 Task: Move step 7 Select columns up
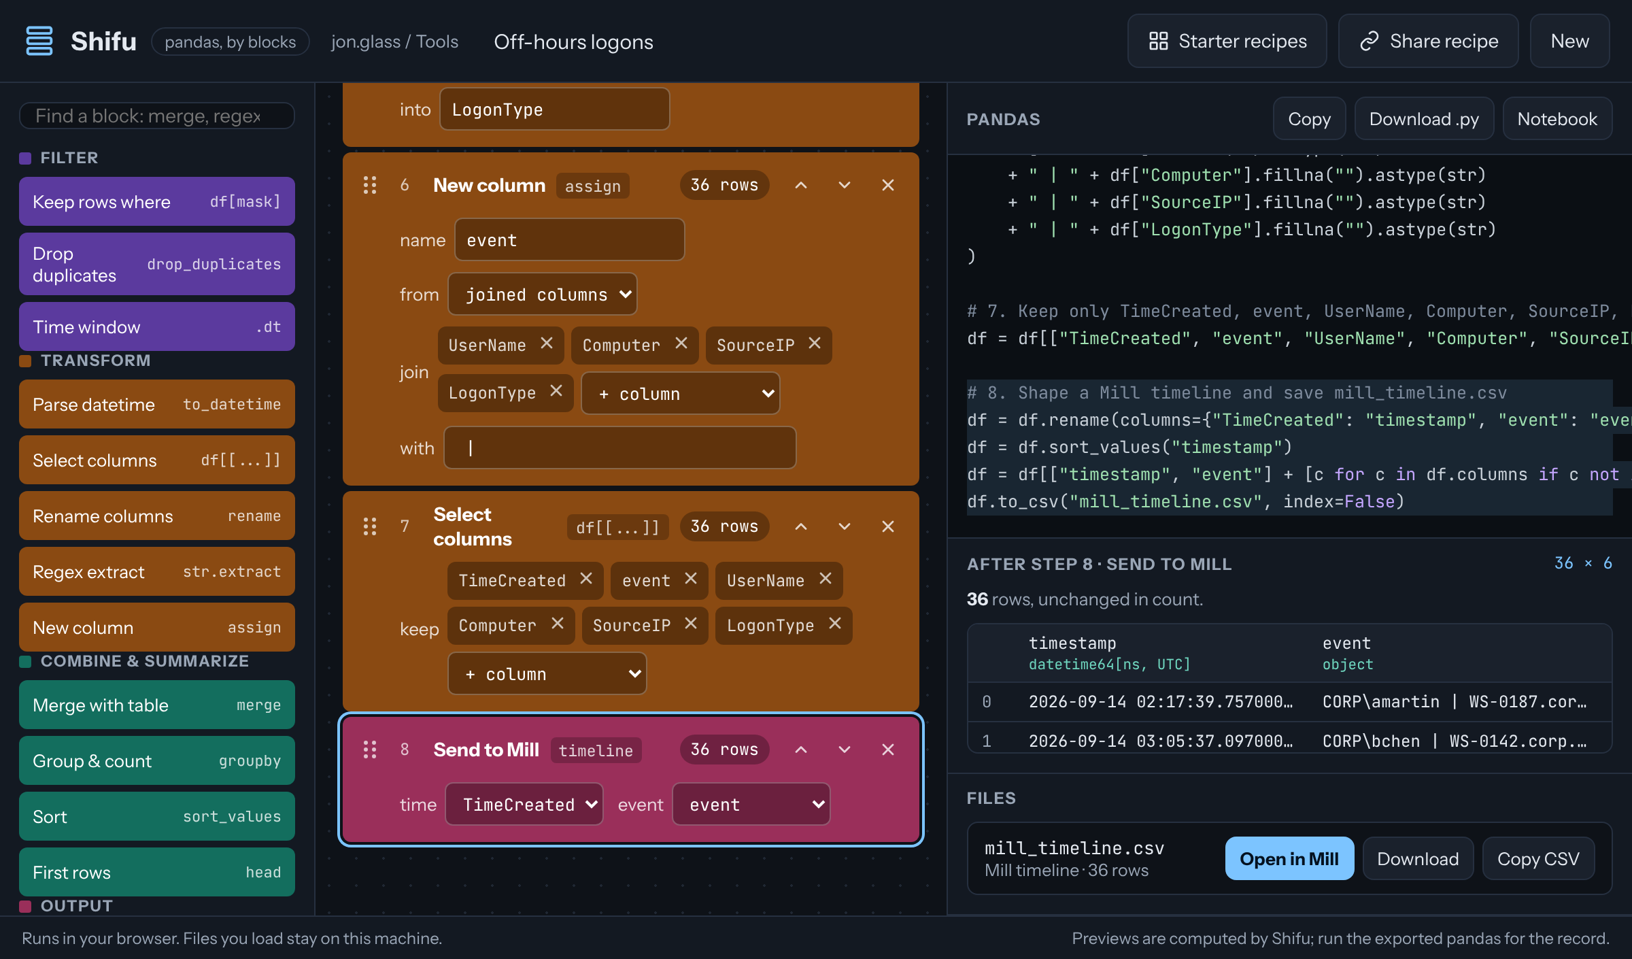coord(801,526)
